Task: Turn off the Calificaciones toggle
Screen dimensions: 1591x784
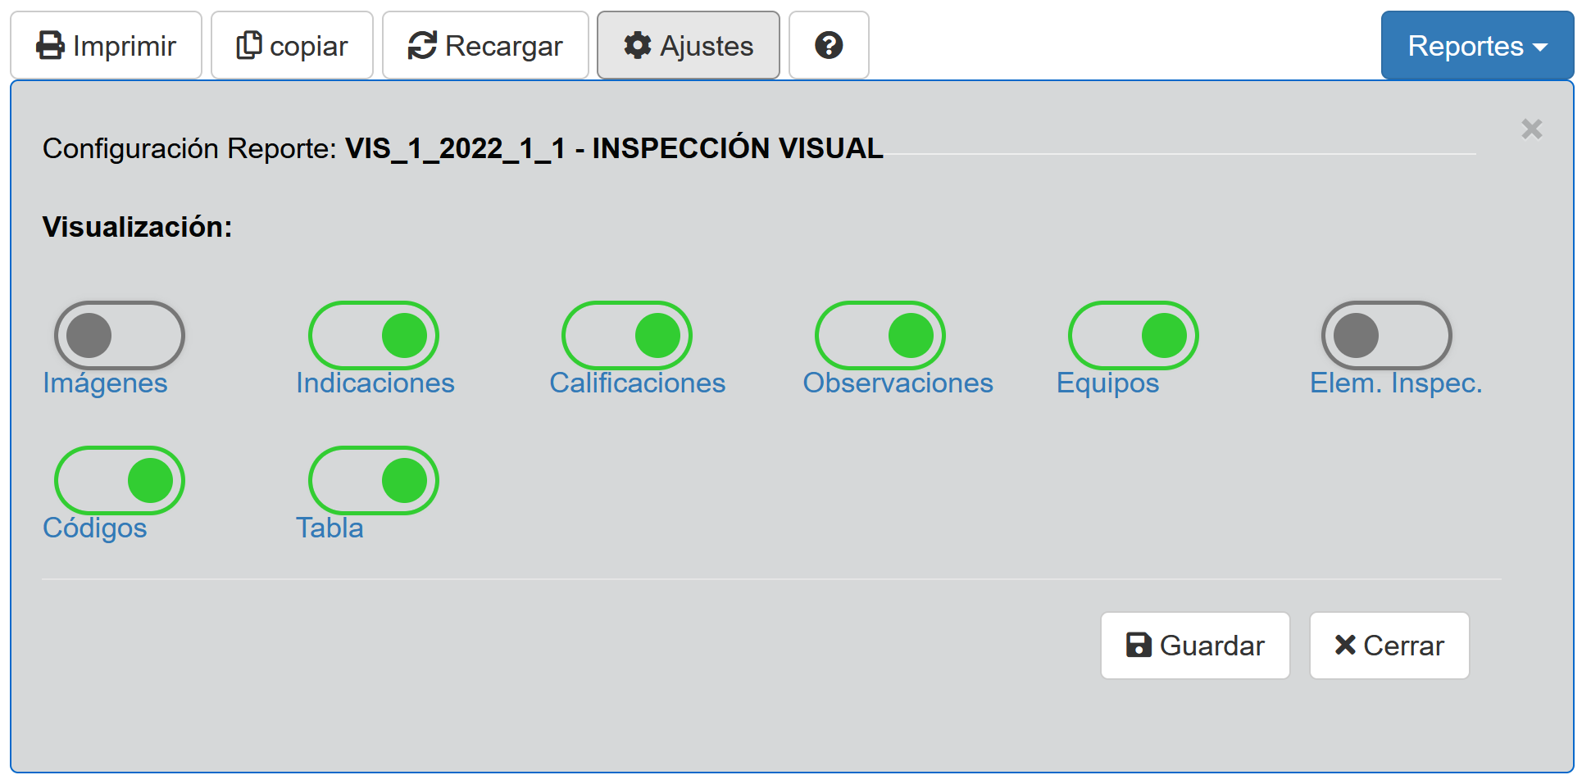Action: (627, 336)
